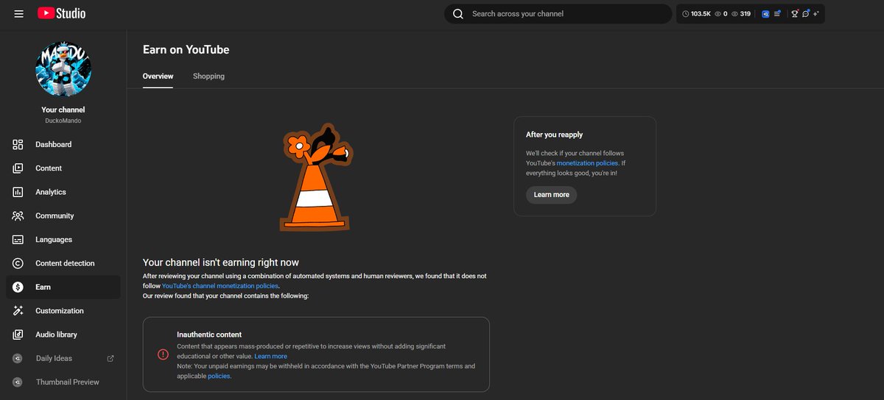The height and width of the screenshot is (400, 884).
Task: Open YouTube's channel monetization policies link
Action: 220,285
